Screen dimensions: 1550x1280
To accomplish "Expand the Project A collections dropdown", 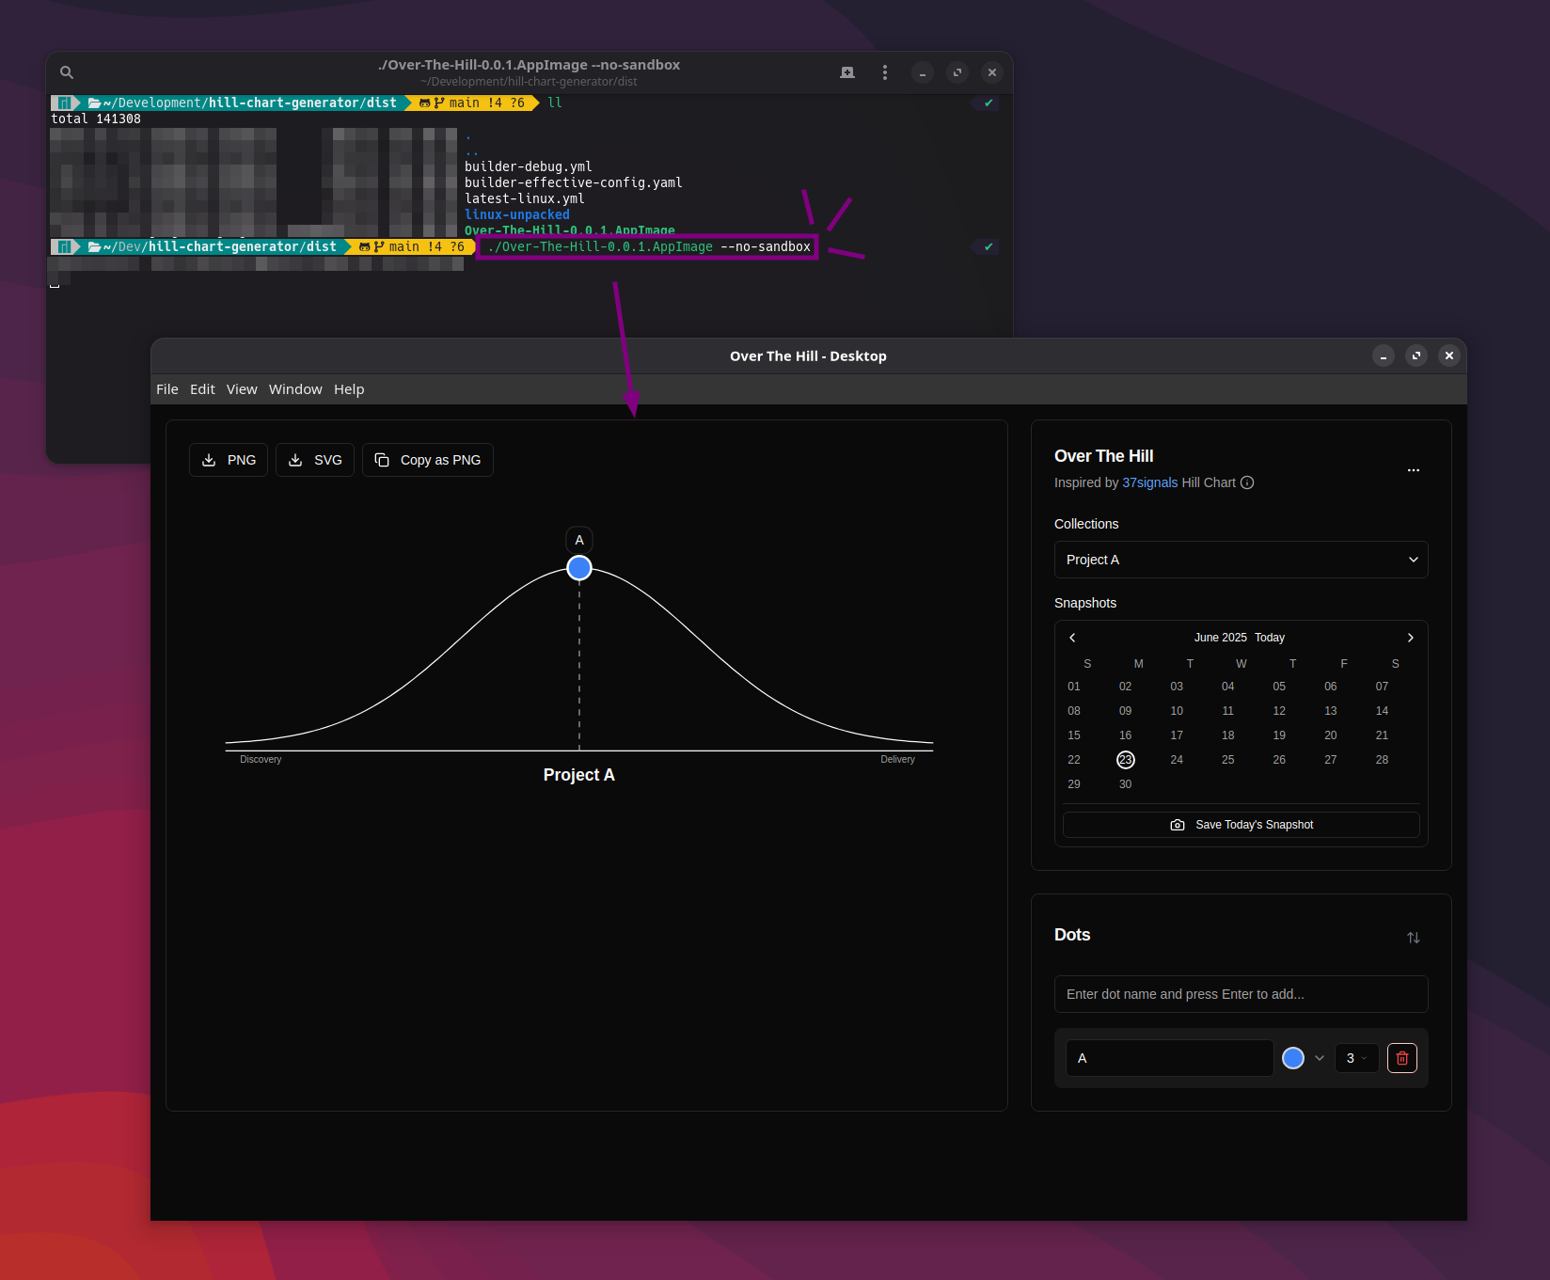I will (x=1241, y=560).
